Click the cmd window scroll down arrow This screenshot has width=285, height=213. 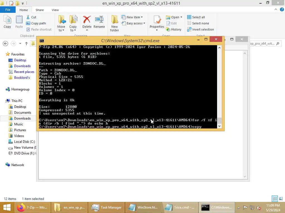(x=219, y=126)
